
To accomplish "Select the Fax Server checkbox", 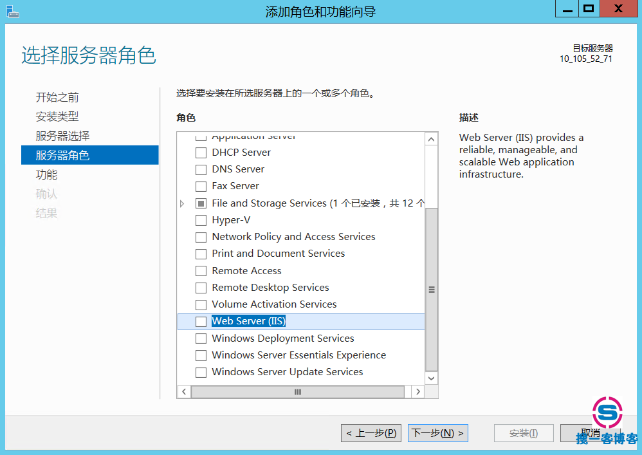I will point(201,186).
